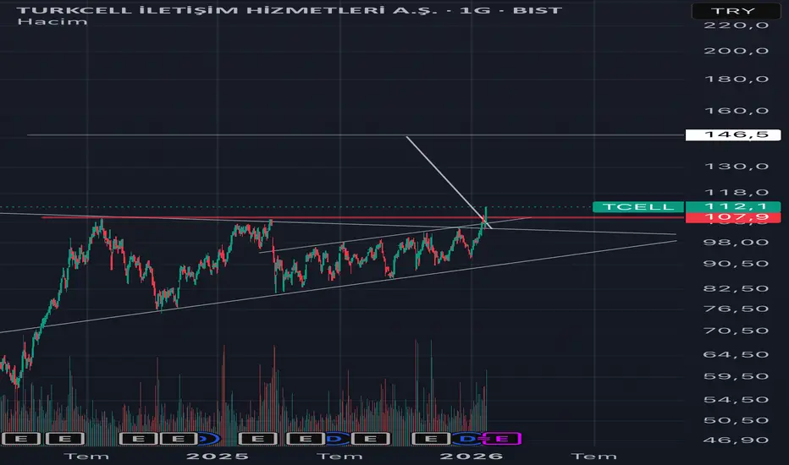Open the blue dividend D marker beside magenta E
This screenshot has height=465, width=789.
click(467, 439)
